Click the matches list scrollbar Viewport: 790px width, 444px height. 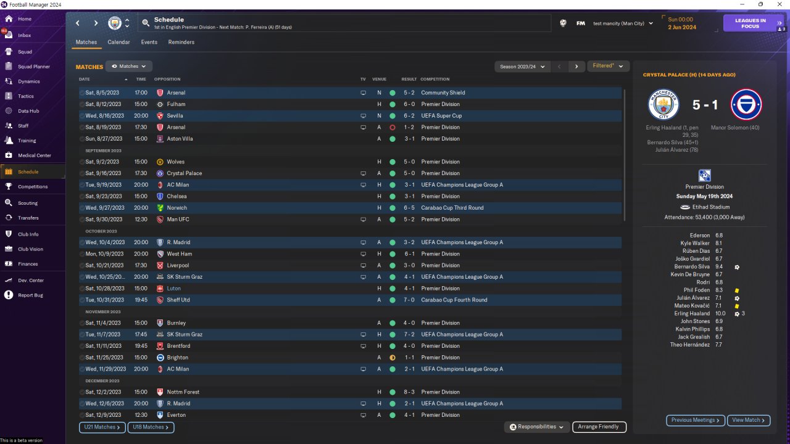coord(625,154)
